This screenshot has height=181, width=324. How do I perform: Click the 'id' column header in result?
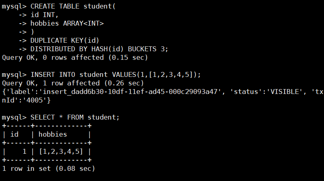15,135
